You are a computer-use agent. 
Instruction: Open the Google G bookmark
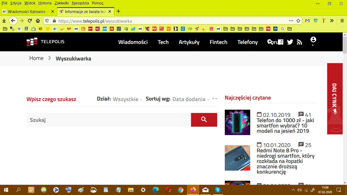coord(282,28)
